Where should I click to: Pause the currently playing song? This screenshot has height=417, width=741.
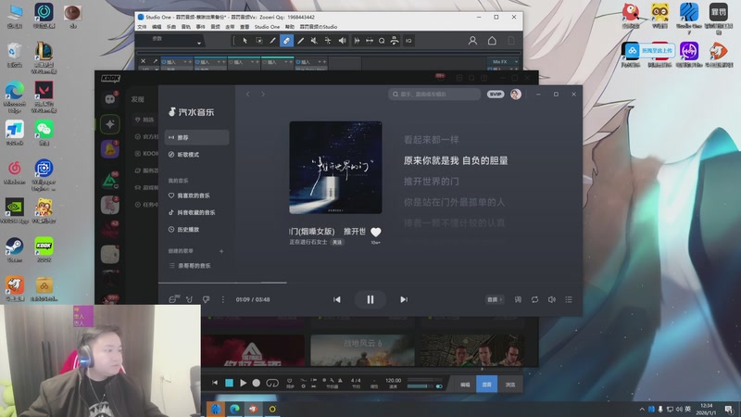(x=370, y=299)
